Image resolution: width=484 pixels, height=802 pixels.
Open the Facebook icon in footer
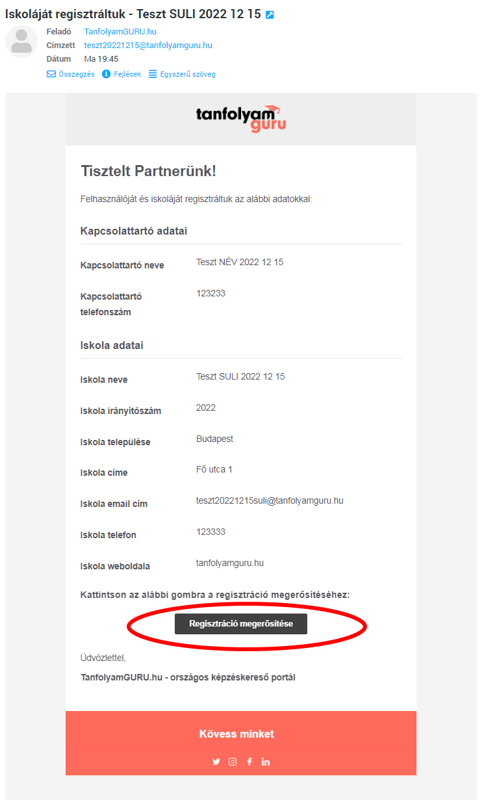[249, 762]
